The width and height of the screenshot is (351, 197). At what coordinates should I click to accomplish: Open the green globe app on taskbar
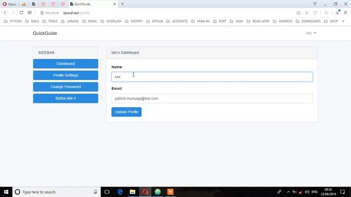point(157,192)
